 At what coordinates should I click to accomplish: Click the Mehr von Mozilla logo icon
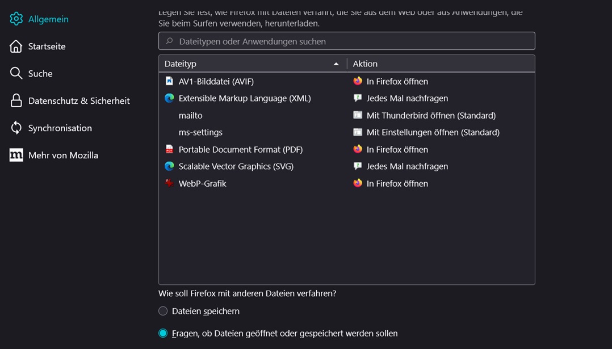point(16,155)
